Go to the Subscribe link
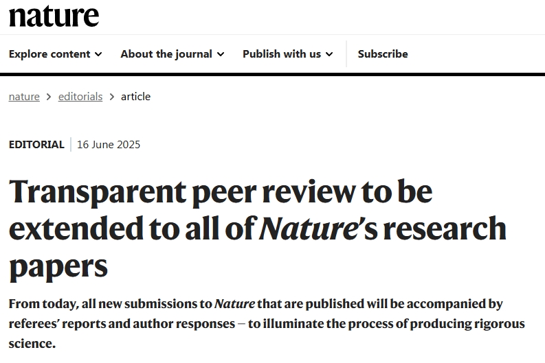The image size is (545, 363). pyautogui.click(x=383, y=54)
